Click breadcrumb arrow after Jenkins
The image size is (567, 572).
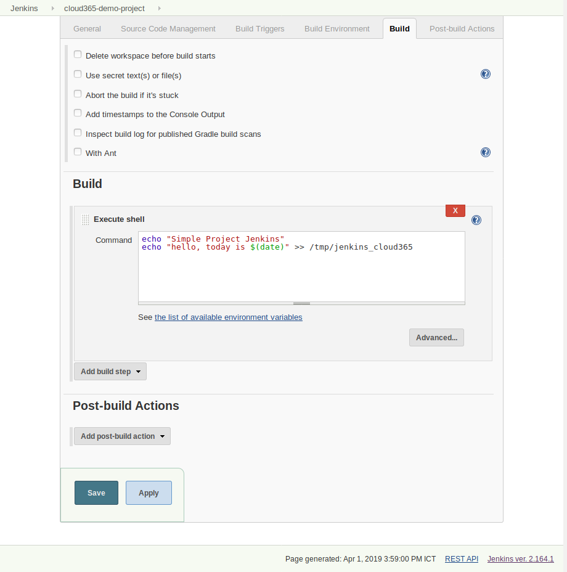(x=53, y=8)
